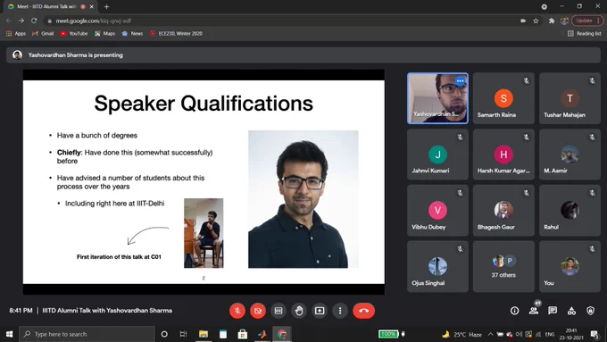Screen dimensions: 607x342
Task: Click your own 'You' tile
Action: (x=570, y=266)
